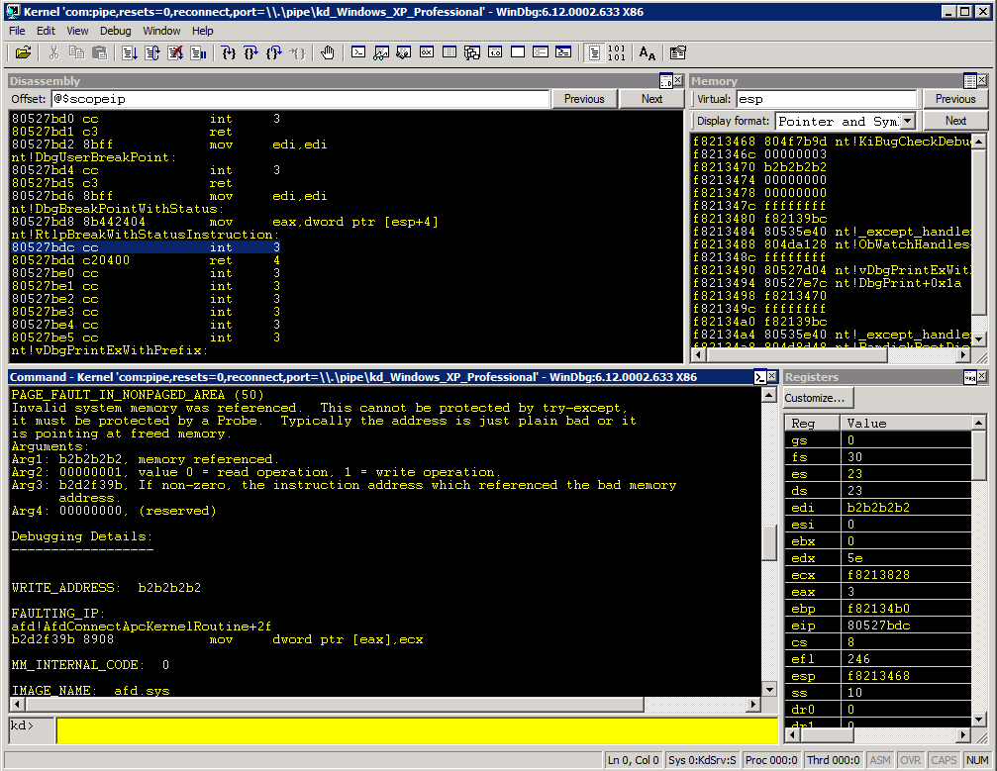Viewport: 997px width, 771px height.
Task: Click the Step Into toolbar icon
Action: tap(229, 52)
